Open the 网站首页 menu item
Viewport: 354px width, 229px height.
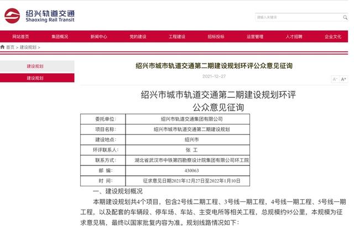pos(20,37)
